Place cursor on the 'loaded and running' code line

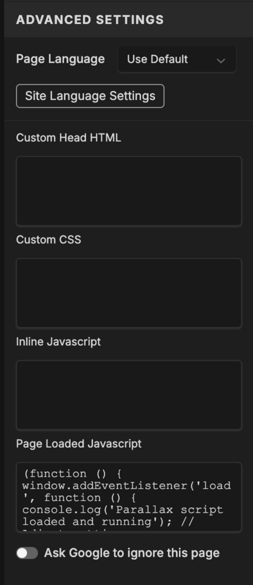tap(108, 522)
